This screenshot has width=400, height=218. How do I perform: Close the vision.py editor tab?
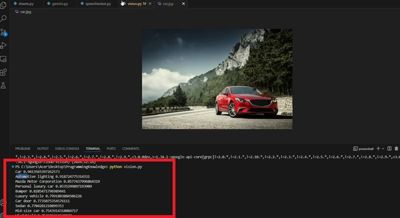pyautogui.click(x=150, y=4)
